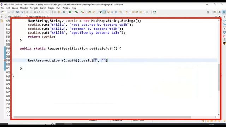226x127 pixels.
Task: Click the Forward navigation arrow icon
Action: pos(147,12)
